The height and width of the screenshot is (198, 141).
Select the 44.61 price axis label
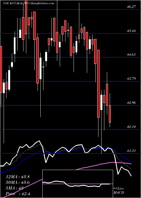click(131, 55)
